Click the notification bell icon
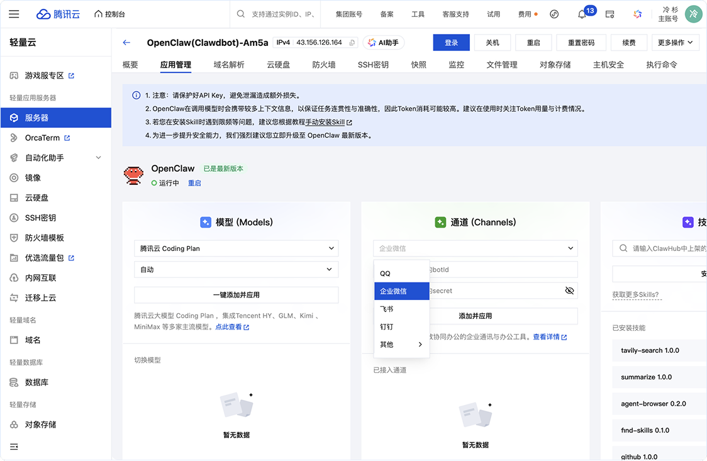707x461 pixels. [x=582, y=14]
